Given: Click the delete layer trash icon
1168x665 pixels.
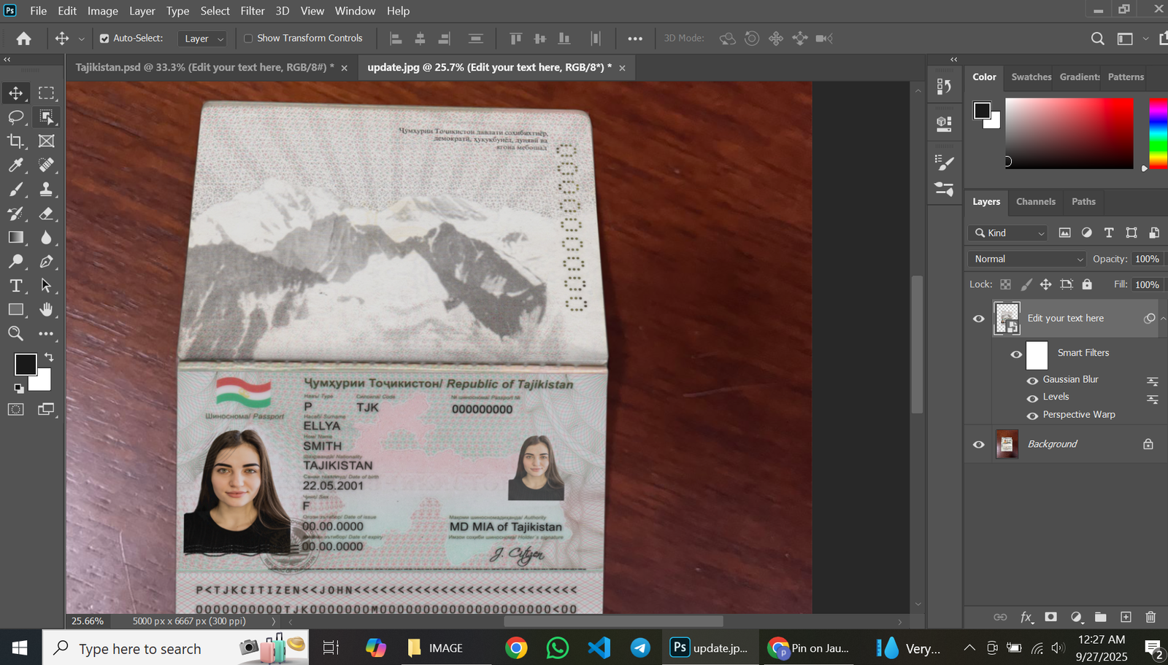Looking at the screenshot, I should click(x=1150, y=617).
